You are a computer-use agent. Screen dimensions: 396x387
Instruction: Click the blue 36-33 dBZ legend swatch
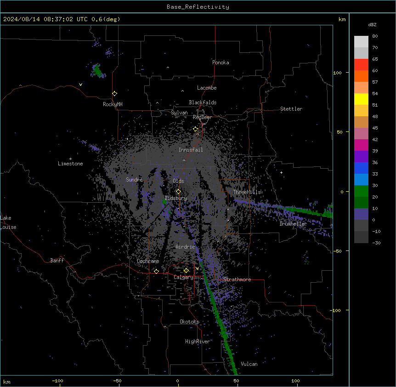361,168
